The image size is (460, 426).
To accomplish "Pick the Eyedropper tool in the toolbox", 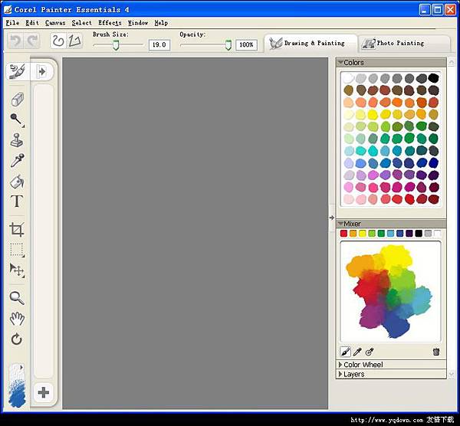I will [17, 160].
